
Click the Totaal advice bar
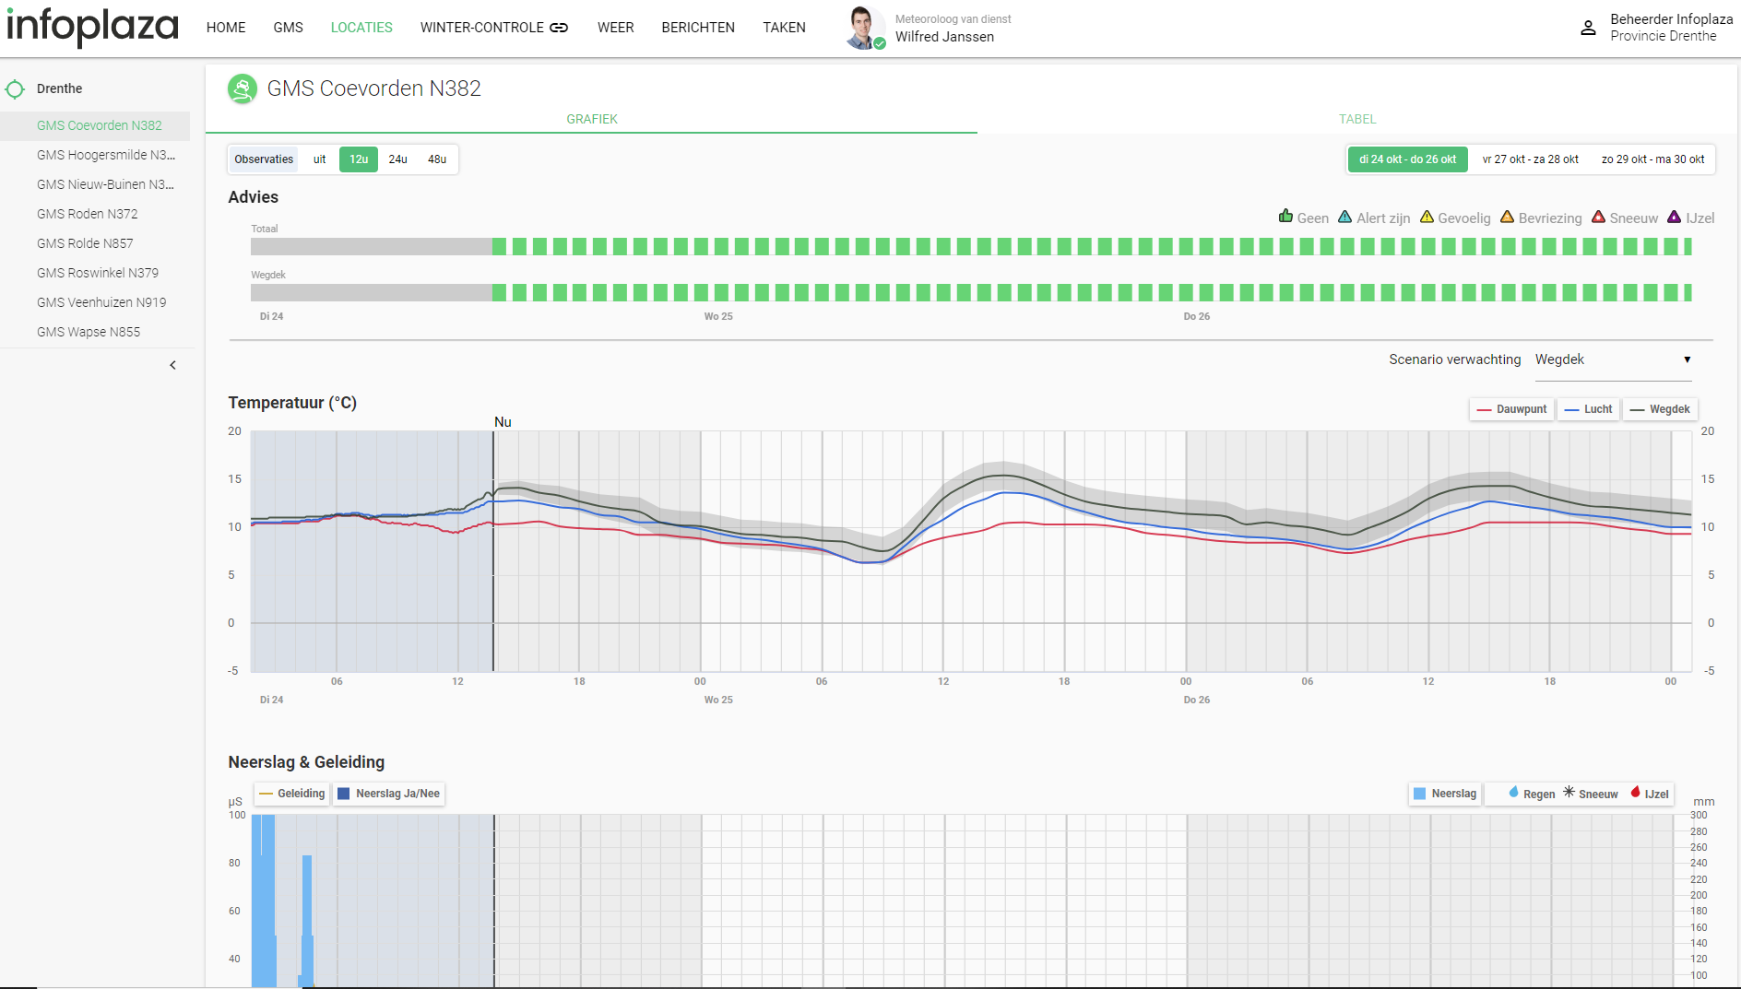971,246
